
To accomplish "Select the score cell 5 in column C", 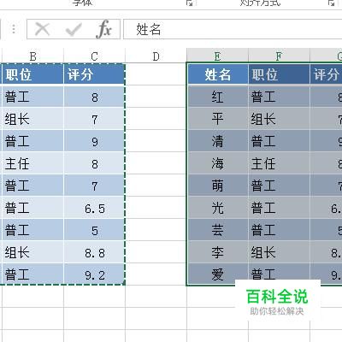I will coord(94,230).
